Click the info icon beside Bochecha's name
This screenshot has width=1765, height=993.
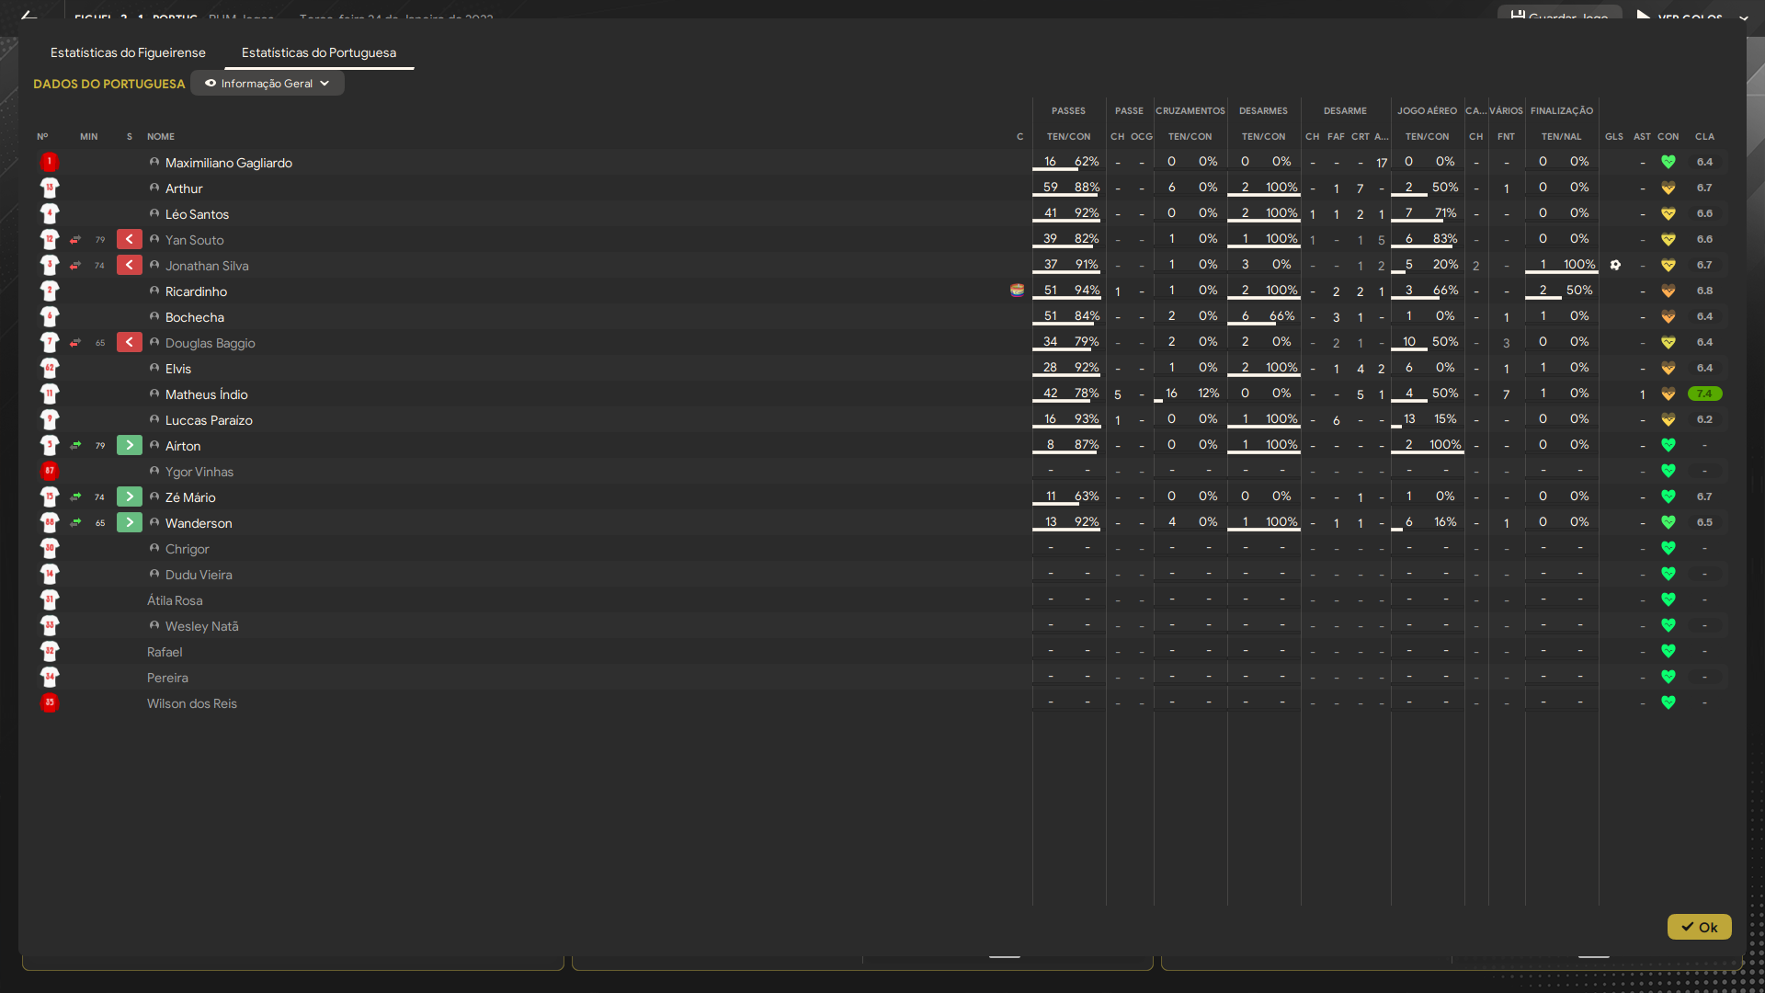[x=154, y=316]
